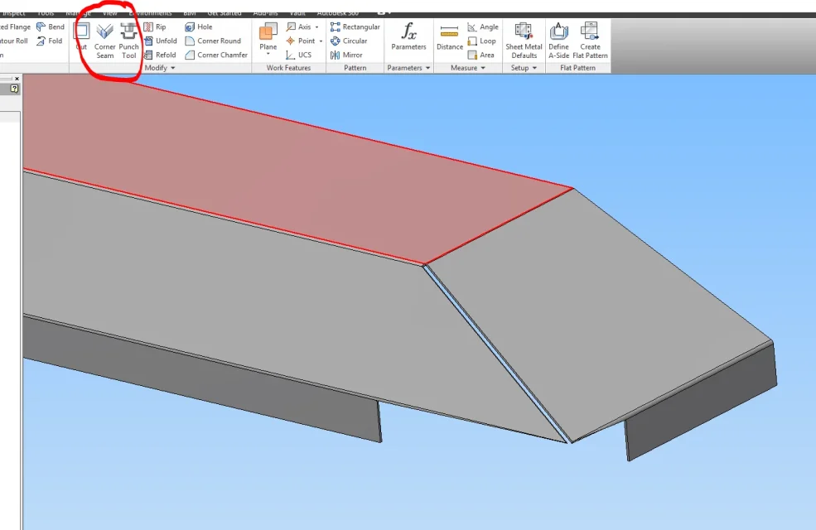The width and height of the screenshot is (816, 530).
Task: Click Create Flat Pattern
Action: click(x=590, y=41)
